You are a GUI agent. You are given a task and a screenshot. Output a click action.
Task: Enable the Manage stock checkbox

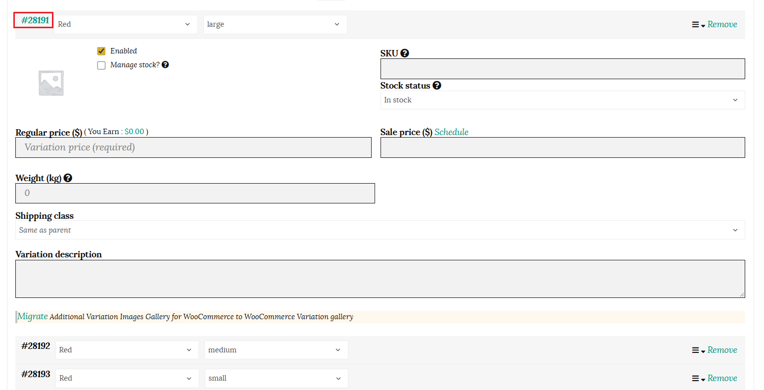(x=101, y=65)
